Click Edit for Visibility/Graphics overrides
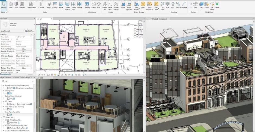This screenshot has width=255, height=132. pyautogui.click(x=24, y=49)
